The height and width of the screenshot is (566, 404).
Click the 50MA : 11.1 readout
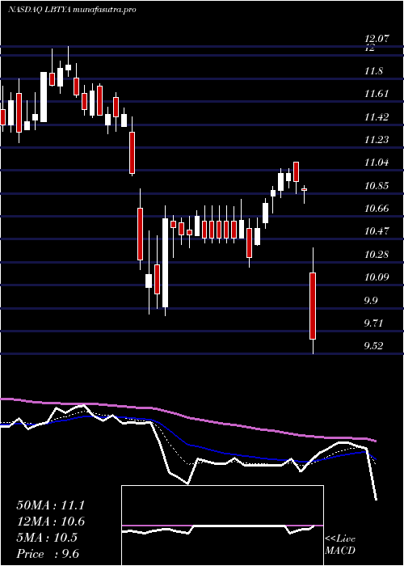click(50, 505)
